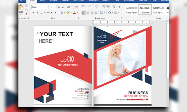
Task: Increase font size with Grow Font
Action: click(x=59, y=7)
